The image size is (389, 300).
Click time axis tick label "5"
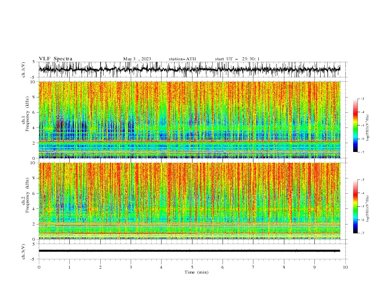click(192, 267)
